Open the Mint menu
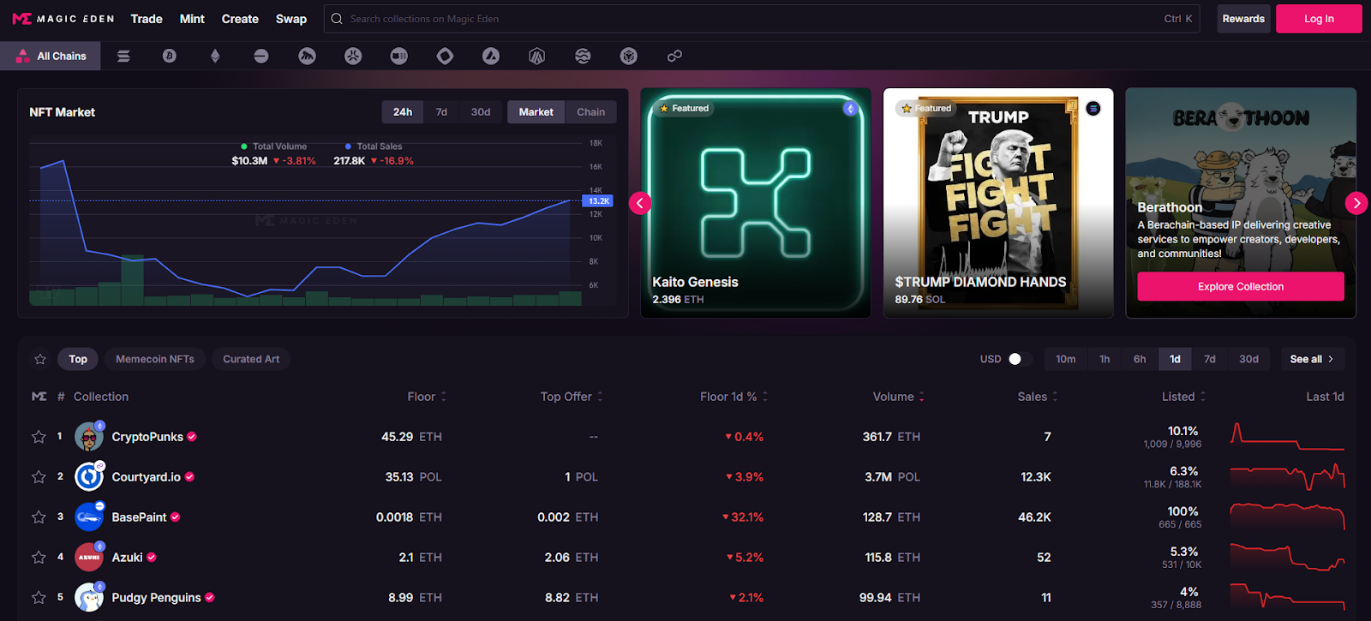The image size is (1371, 621). 192,19
